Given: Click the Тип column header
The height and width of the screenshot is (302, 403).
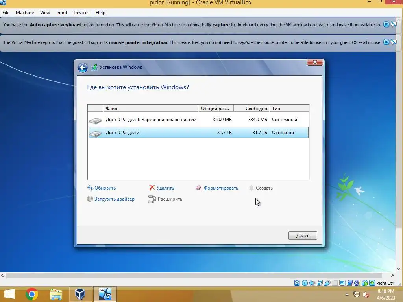Looking at the screenshot, I should coord(289,109).
